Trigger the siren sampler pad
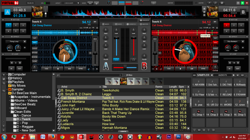The height and width of the screenshot is (140, 250). pyautogui.click(x=240, y=103)
